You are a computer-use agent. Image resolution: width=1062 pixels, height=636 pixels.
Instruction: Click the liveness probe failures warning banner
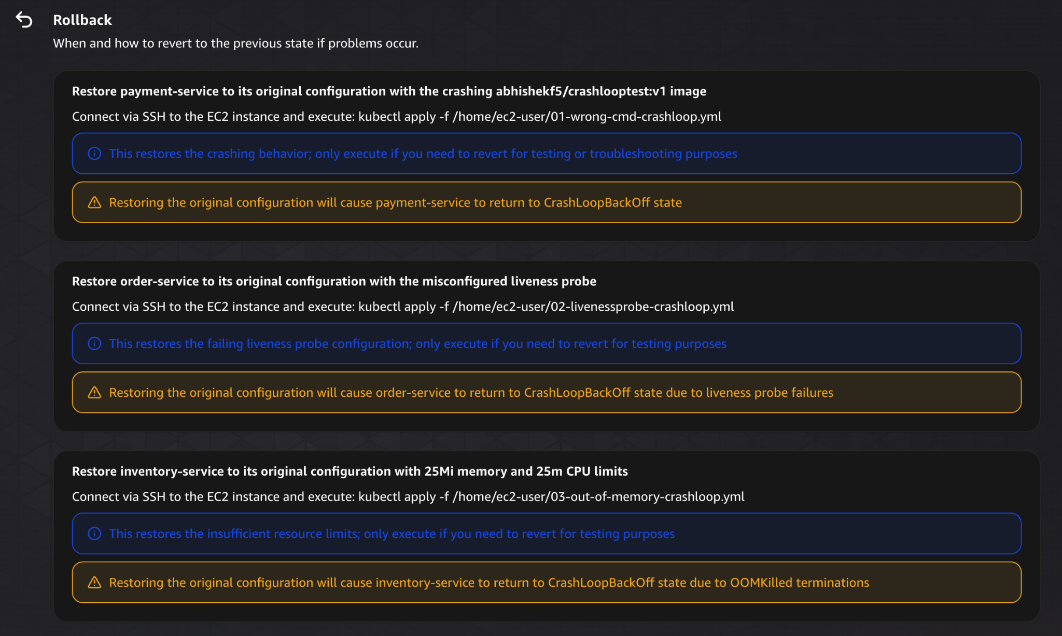point(467,393)
